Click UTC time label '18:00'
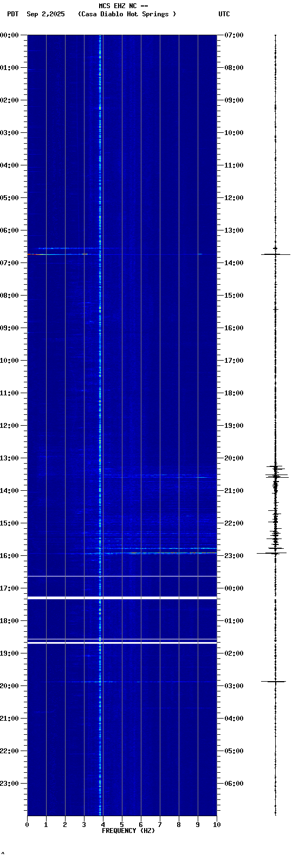 click(234, 393)
